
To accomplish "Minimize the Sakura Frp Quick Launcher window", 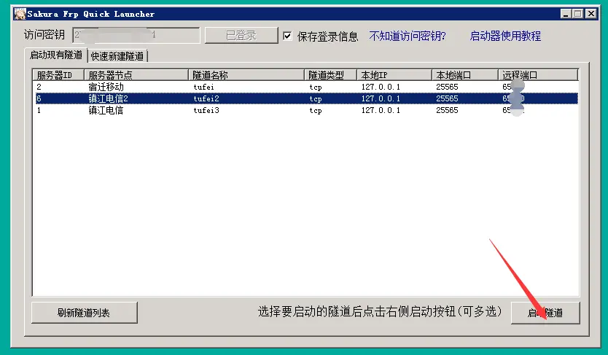I will point(566,14).
